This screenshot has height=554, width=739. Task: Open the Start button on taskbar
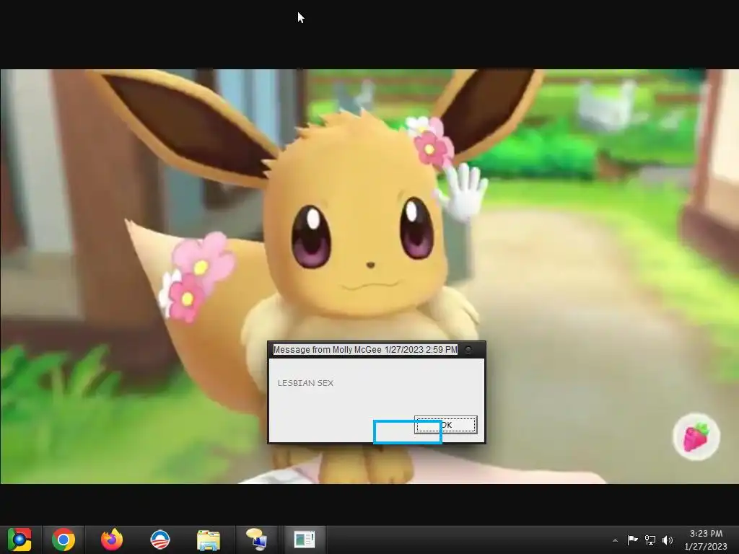(x=19, y=540)
